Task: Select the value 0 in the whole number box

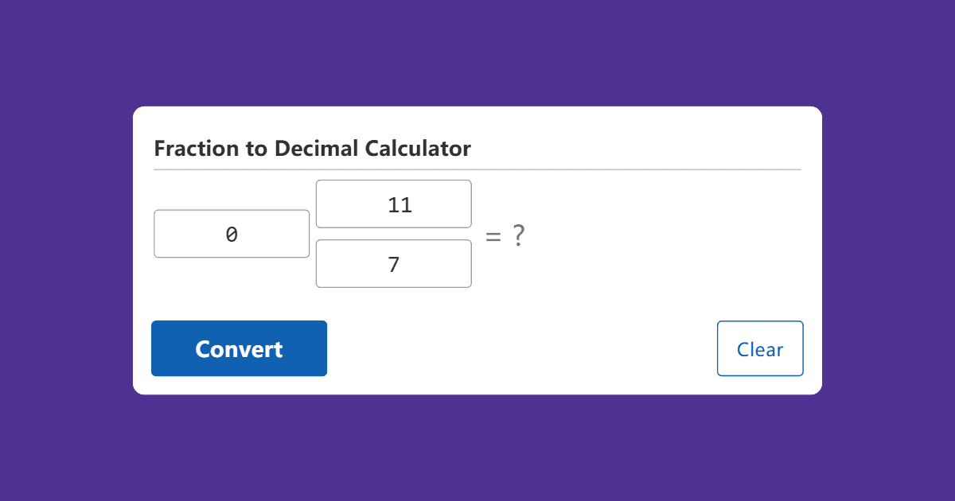Action: click(232, 233)
